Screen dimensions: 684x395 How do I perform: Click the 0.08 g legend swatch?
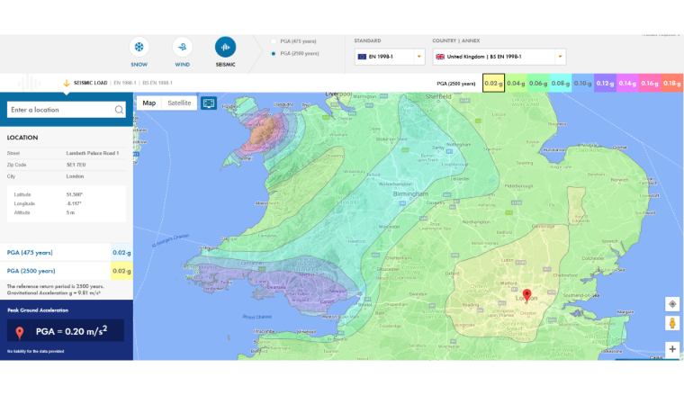click(561, 83)
